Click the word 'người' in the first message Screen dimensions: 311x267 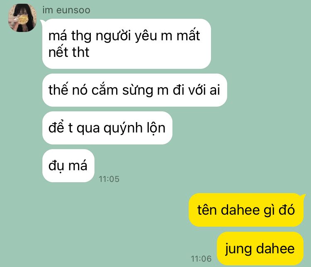(x=113, y=36)
